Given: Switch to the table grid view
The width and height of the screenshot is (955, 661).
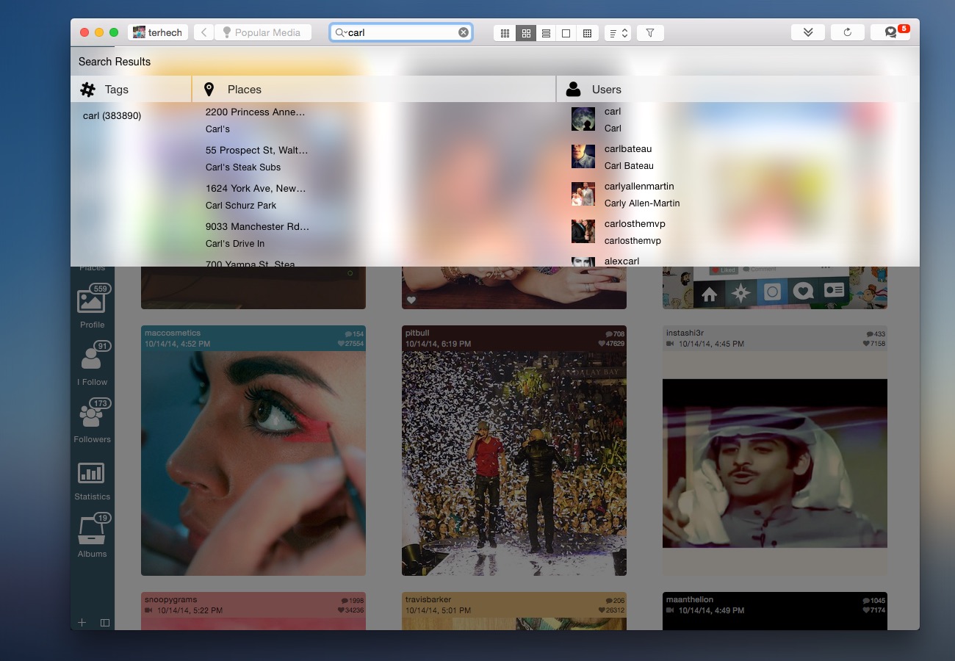Looking at the screenshot, I should click(x=587, y=33).
